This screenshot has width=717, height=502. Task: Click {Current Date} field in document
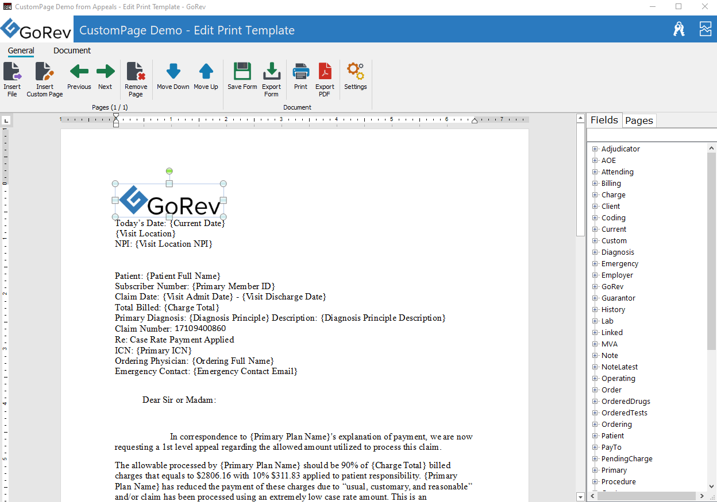point(197,223)
